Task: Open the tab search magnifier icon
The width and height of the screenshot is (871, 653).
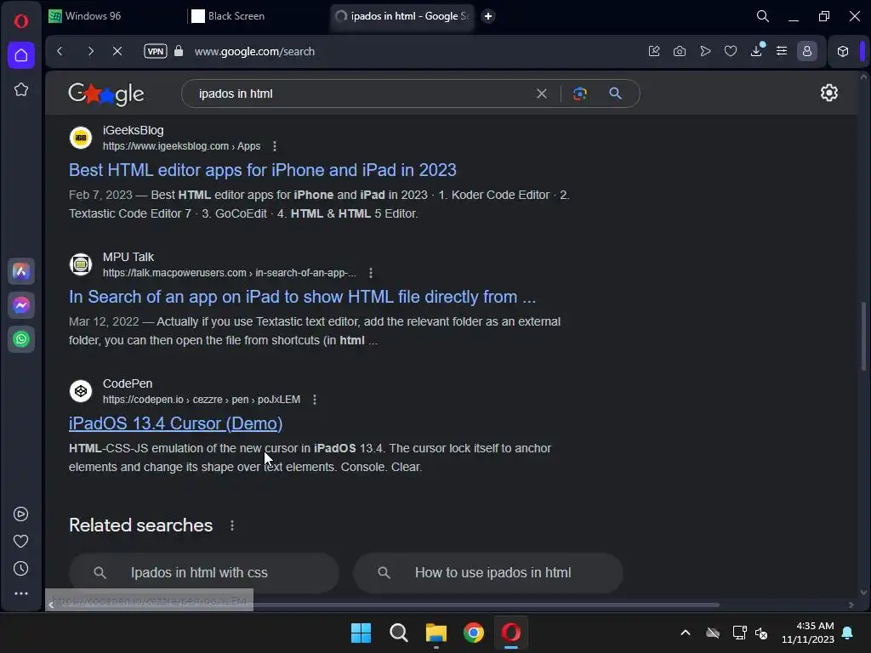Action: pyautogui.click(x=763, y=17)
